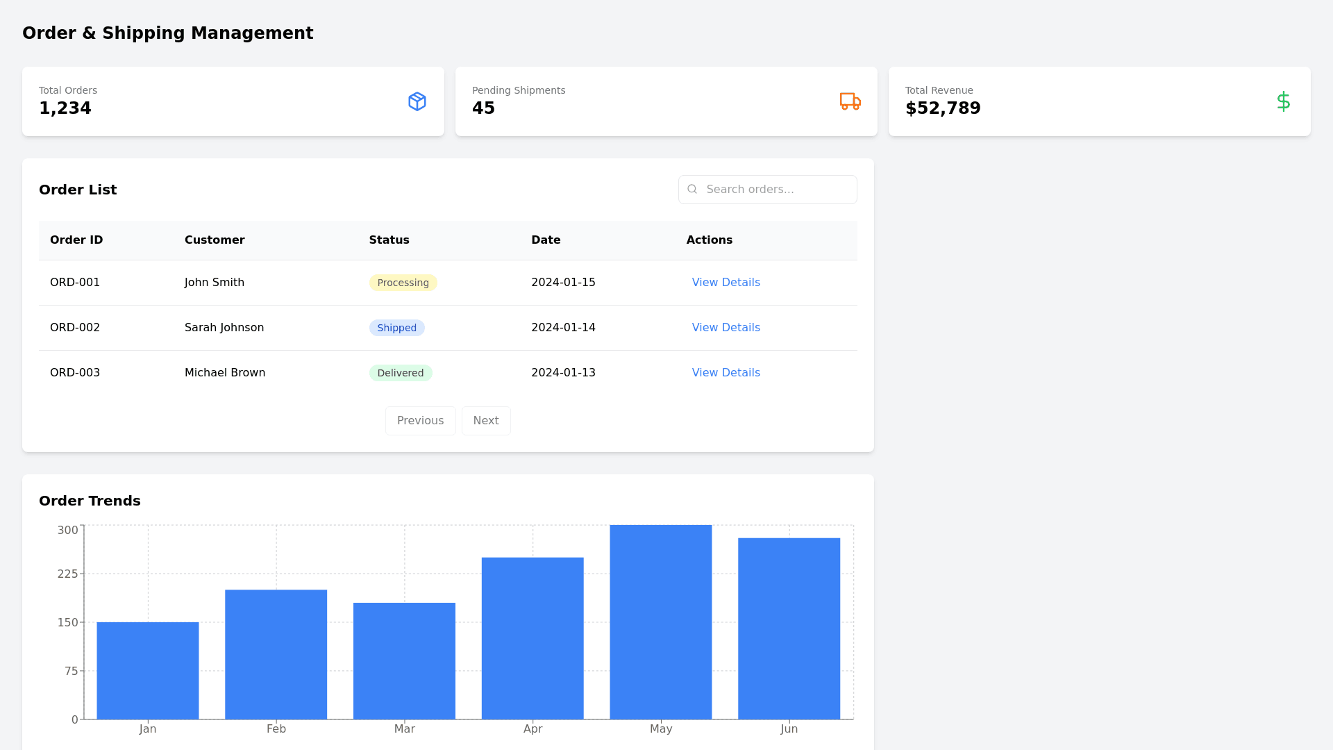Select the May bar in Order Trends

coord(660,622)
